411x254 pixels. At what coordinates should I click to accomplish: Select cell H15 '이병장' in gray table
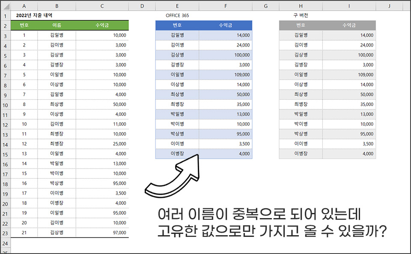(301, 154)
